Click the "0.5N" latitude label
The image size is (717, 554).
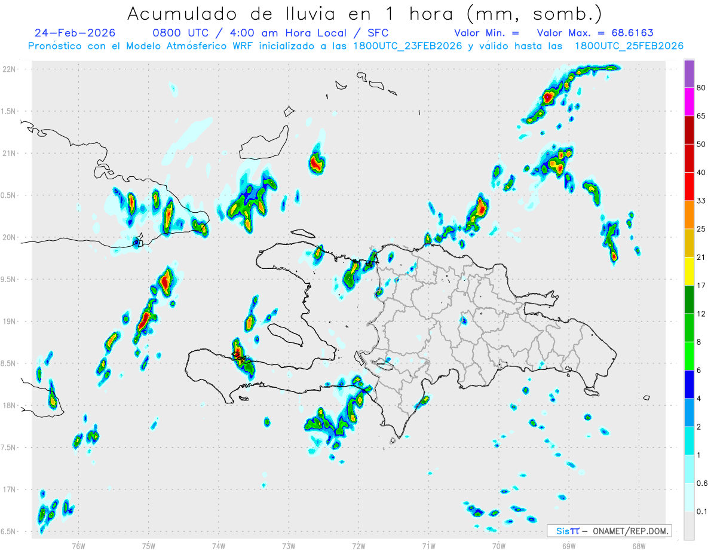pyautogui.click(x=8, y=195)
